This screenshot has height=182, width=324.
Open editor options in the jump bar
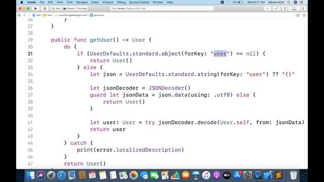click(x=298, y=15)
